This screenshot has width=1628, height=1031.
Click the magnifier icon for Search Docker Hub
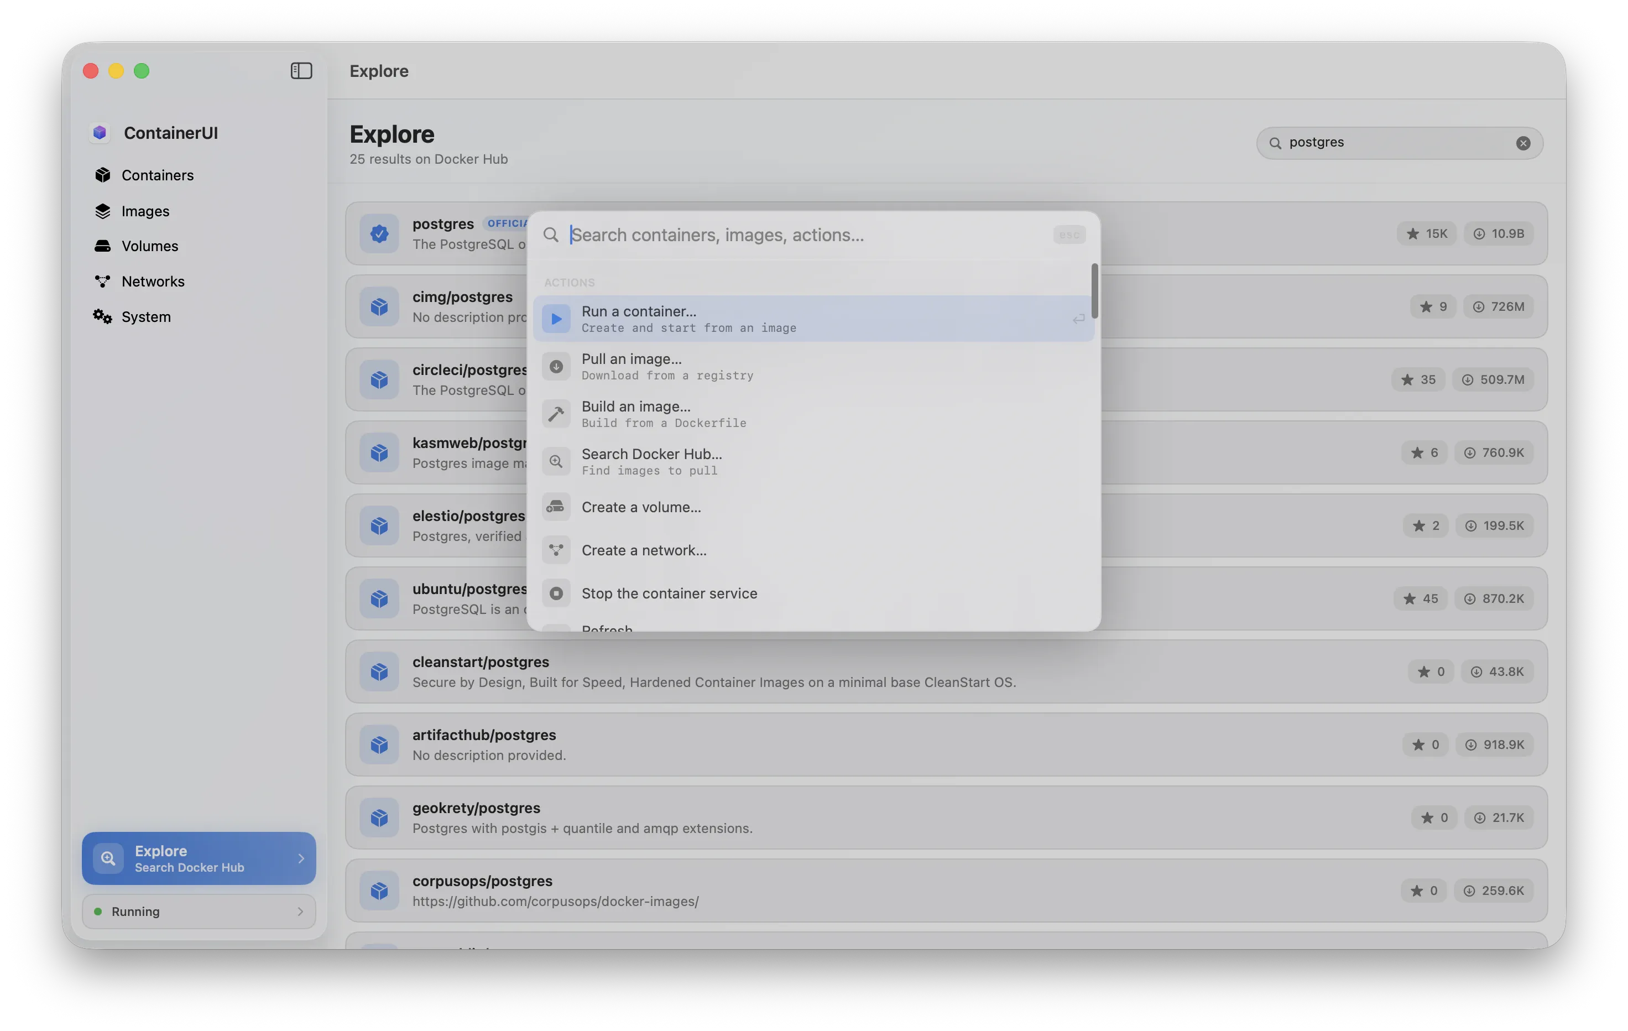point(556,461)
